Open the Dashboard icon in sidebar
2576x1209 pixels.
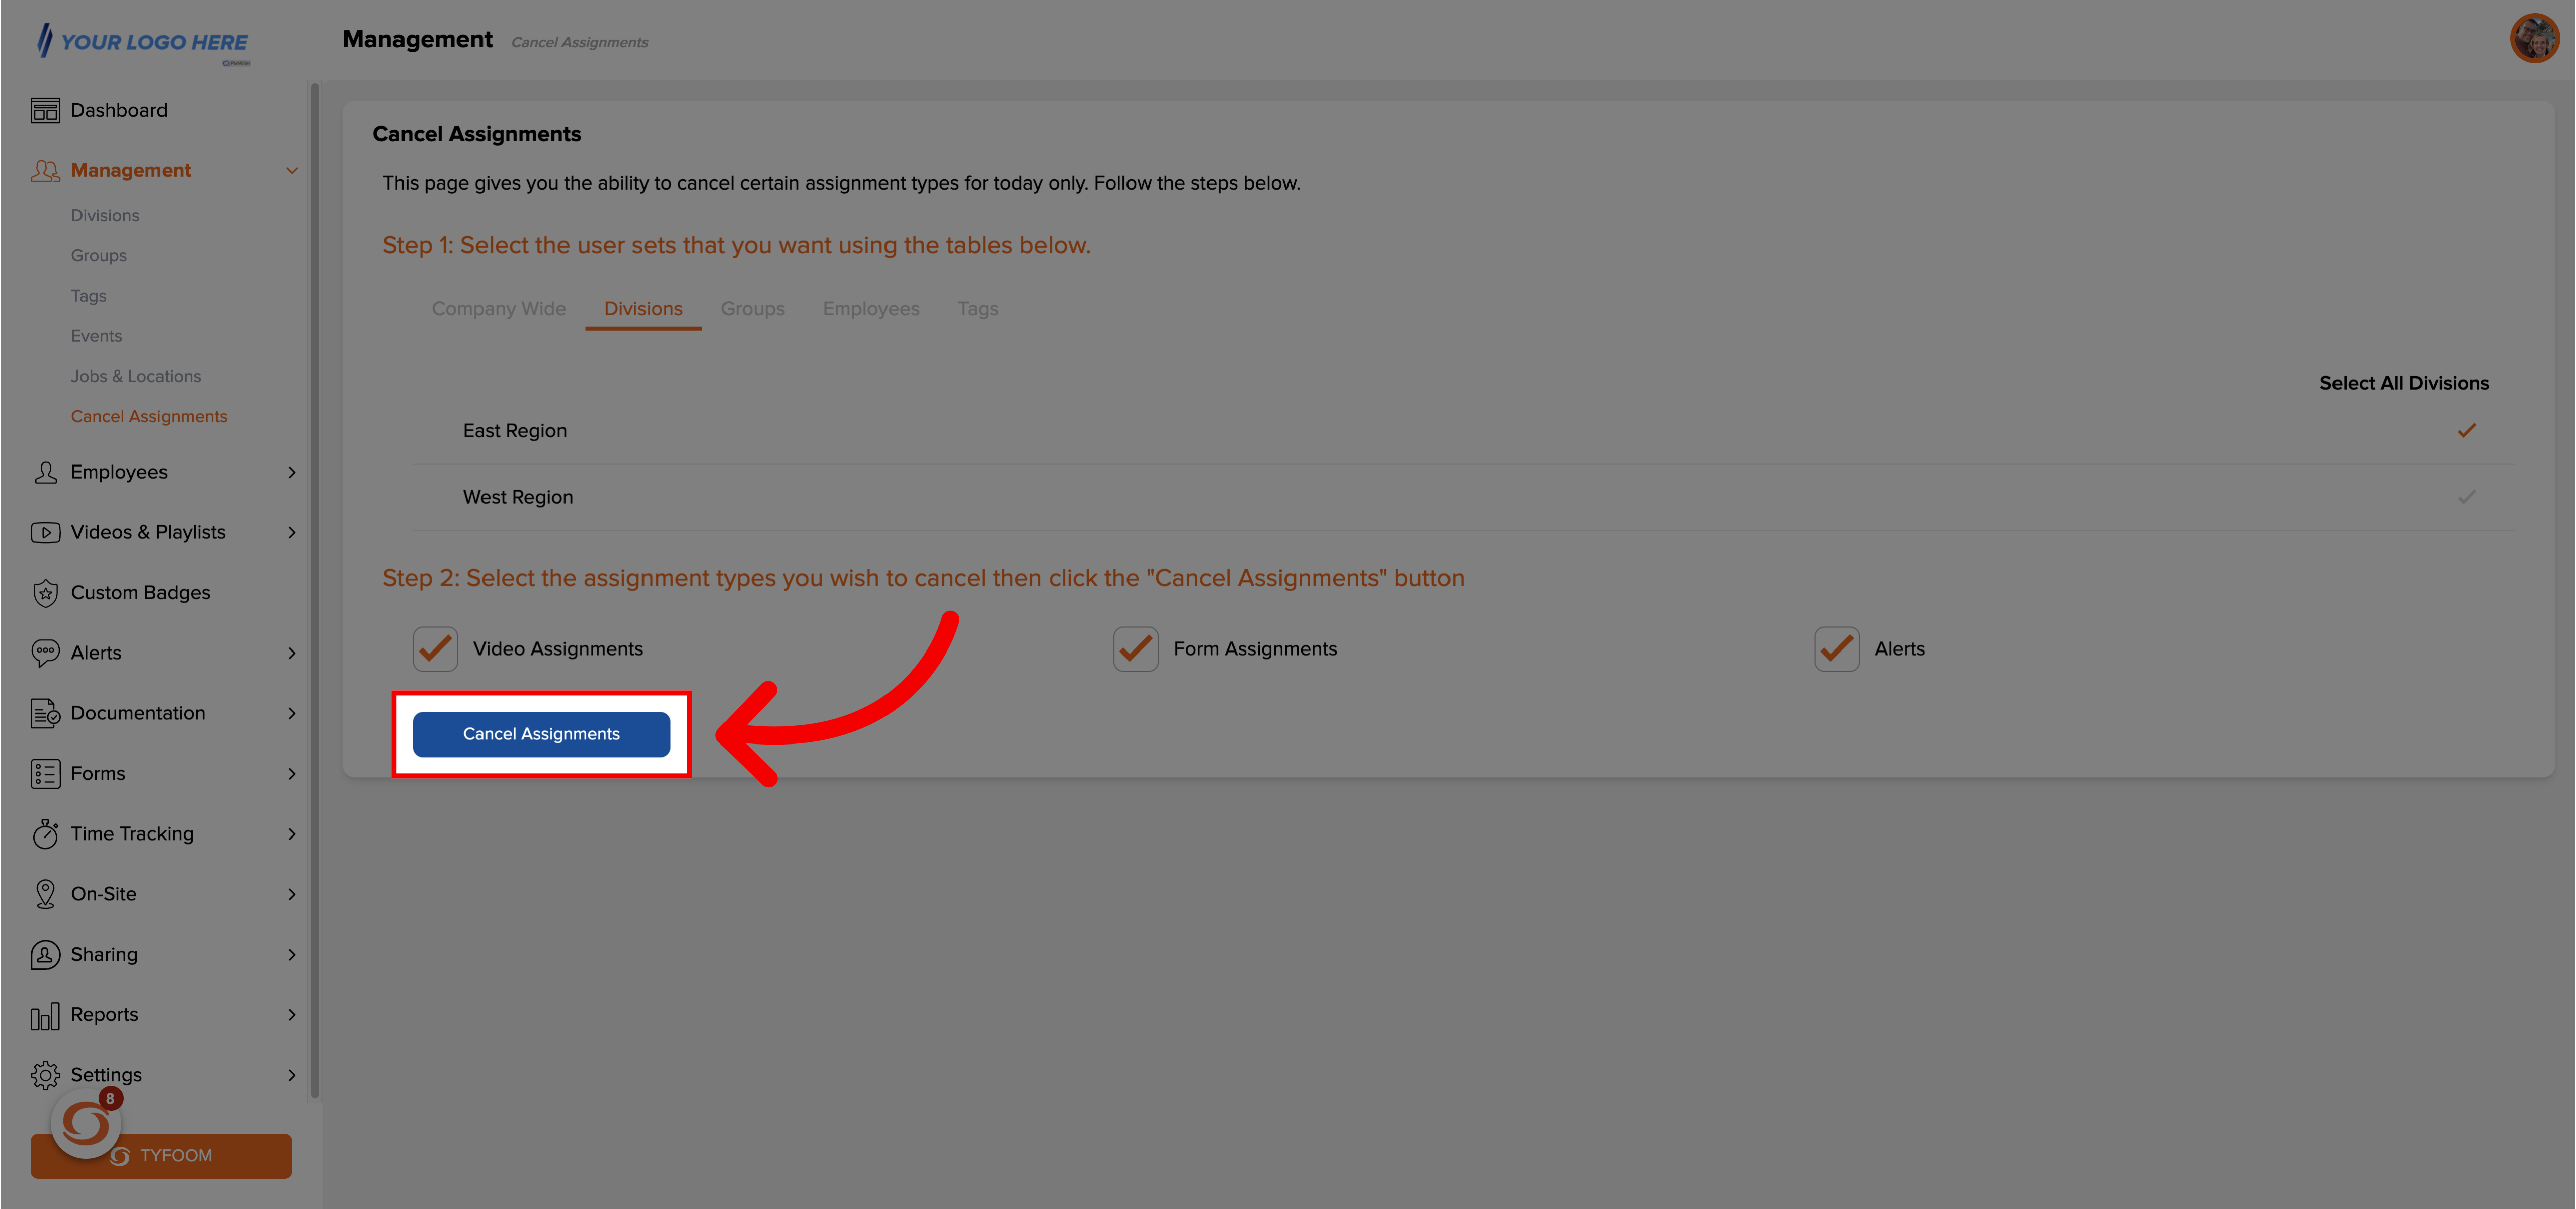(x=45, y=110)
